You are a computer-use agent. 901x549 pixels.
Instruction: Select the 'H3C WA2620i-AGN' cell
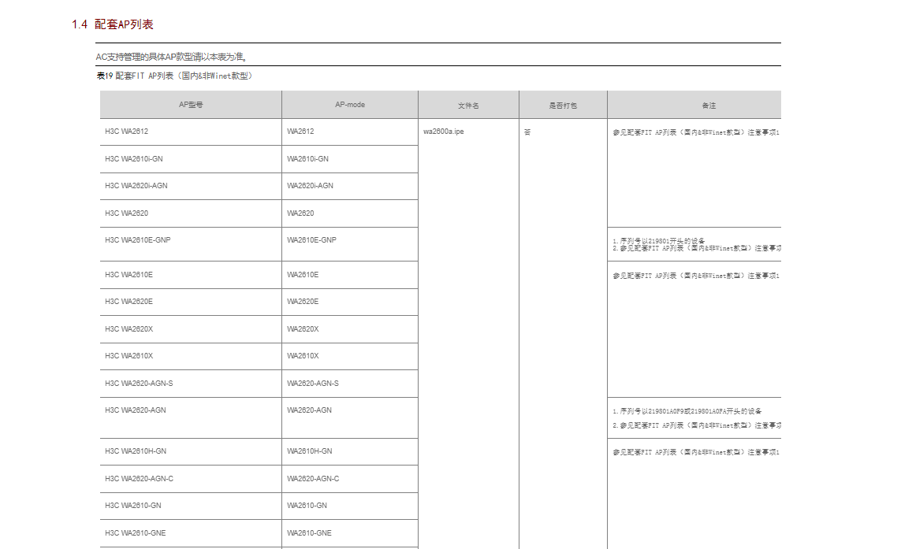point(191,186)
